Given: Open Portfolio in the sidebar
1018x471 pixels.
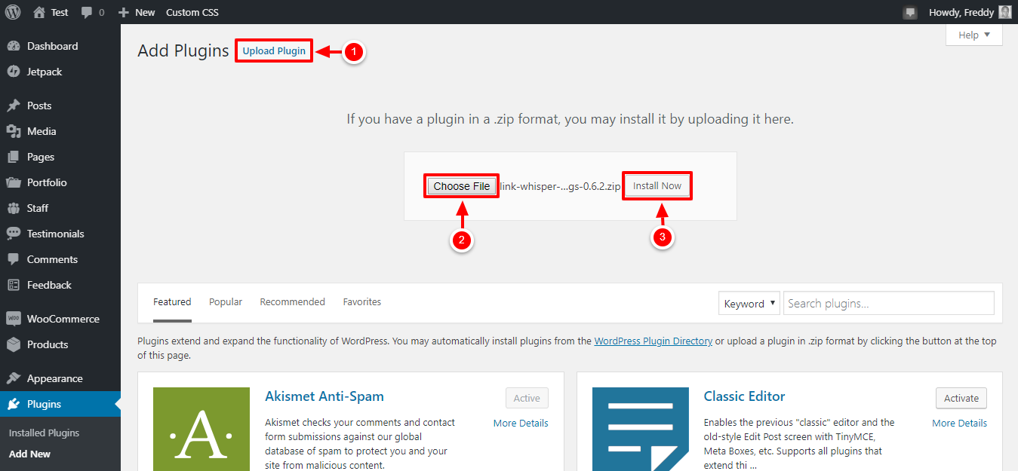Looking at the screenshot, I should click(60, 182).
